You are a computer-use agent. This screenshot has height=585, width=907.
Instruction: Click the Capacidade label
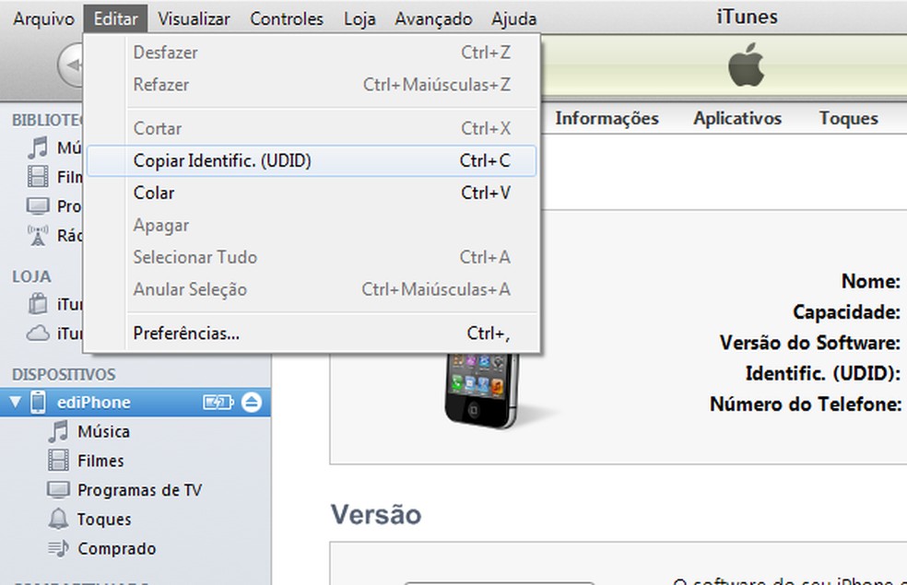(x=846, y=312)
